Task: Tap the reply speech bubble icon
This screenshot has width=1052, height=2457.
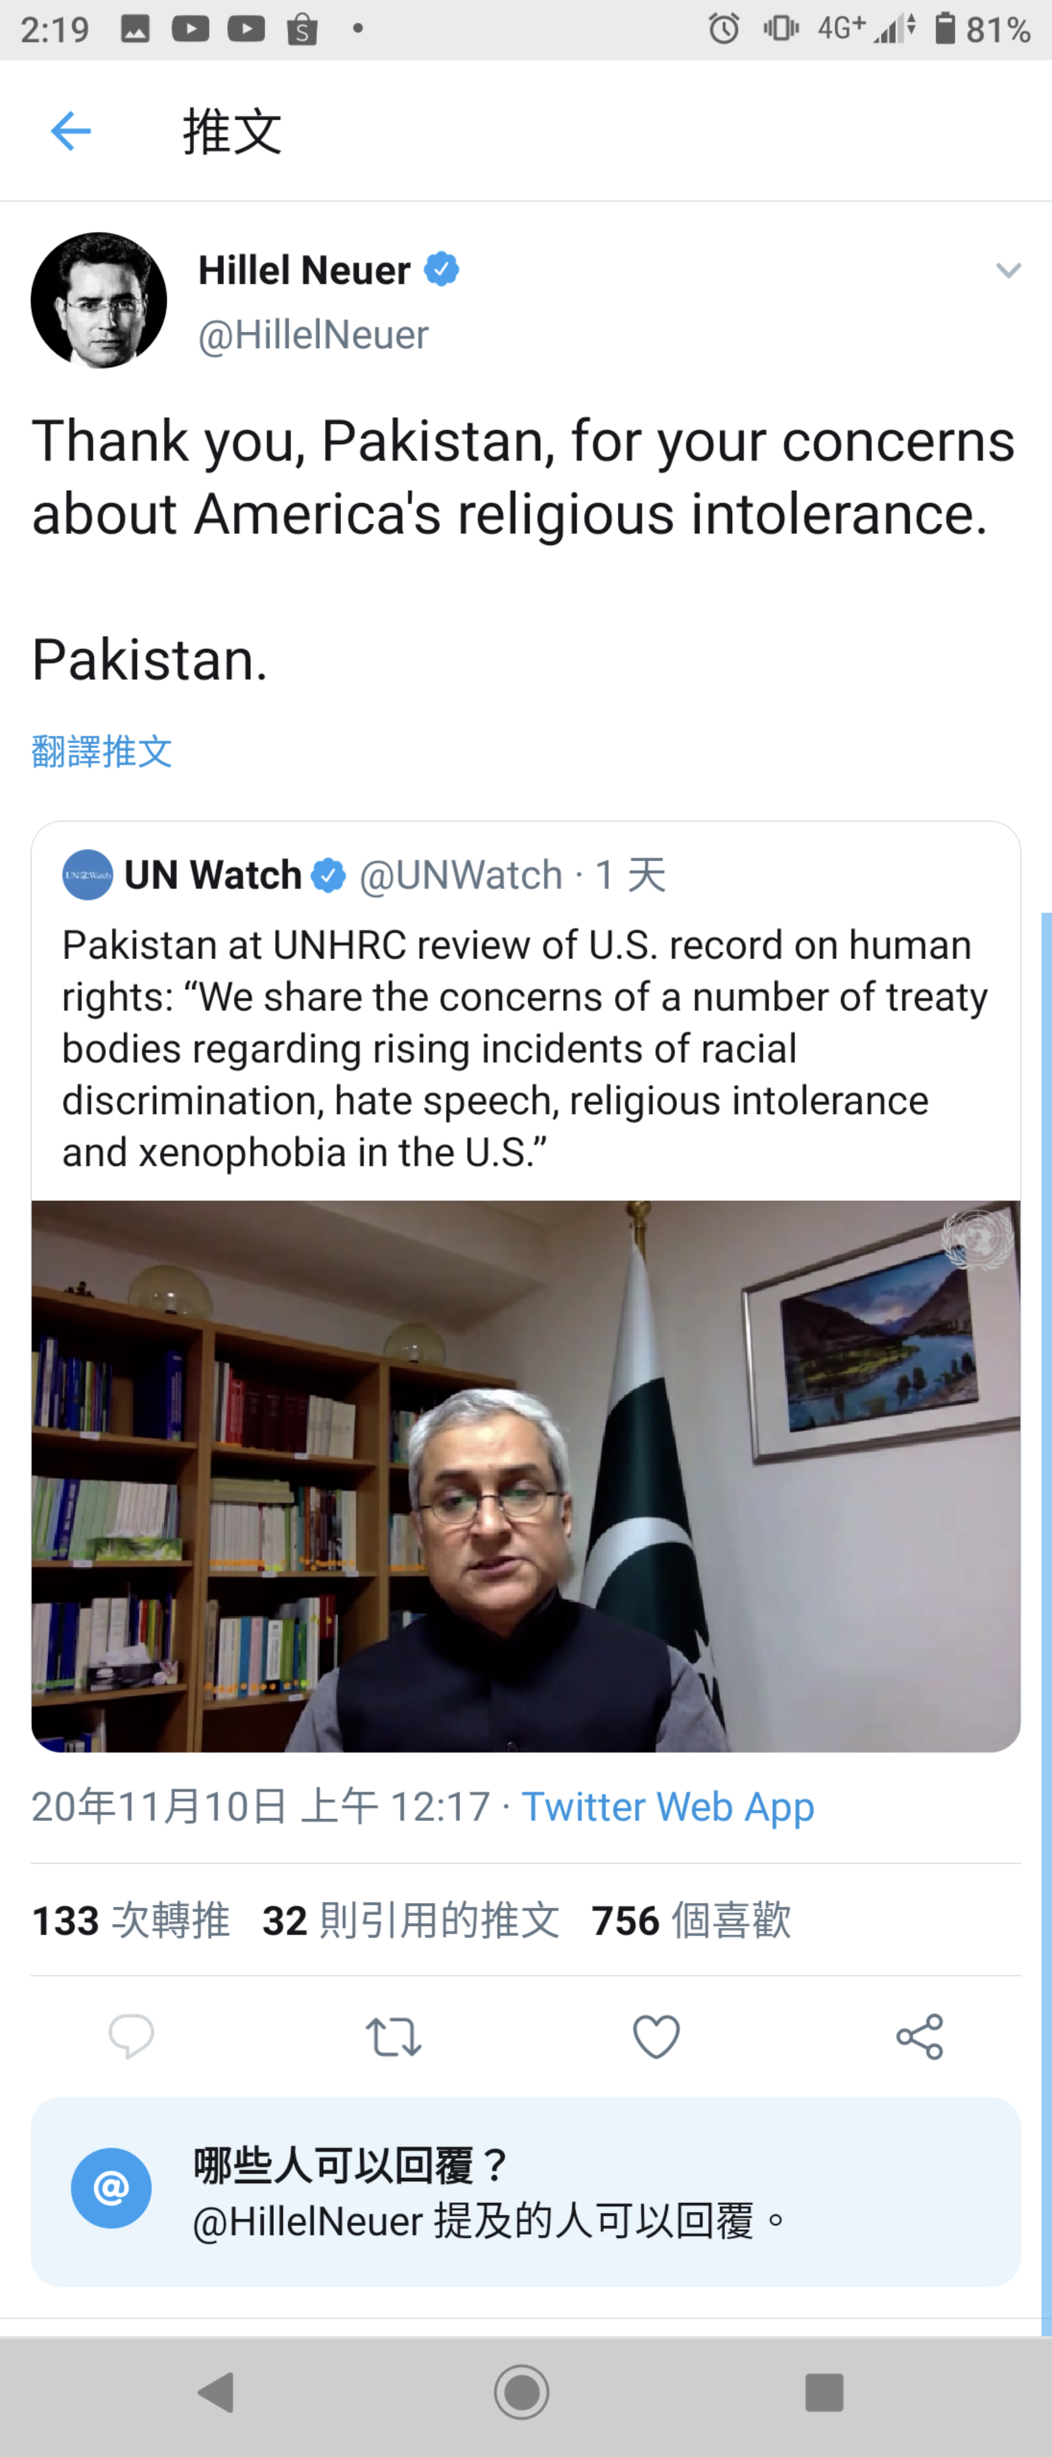Action: pyautogui.click(x=131, y=2037)
